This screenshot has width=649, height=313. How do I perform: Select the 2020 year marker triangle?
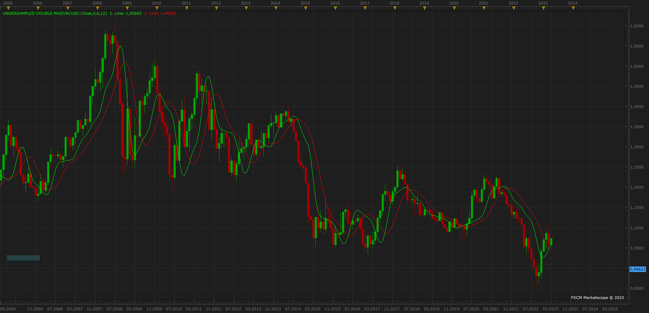[x=454, y=8]
